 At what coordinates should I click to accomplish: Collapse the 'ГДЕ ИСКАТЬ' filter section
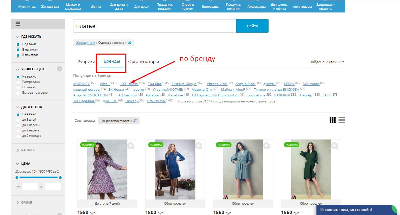pos(29,37)
